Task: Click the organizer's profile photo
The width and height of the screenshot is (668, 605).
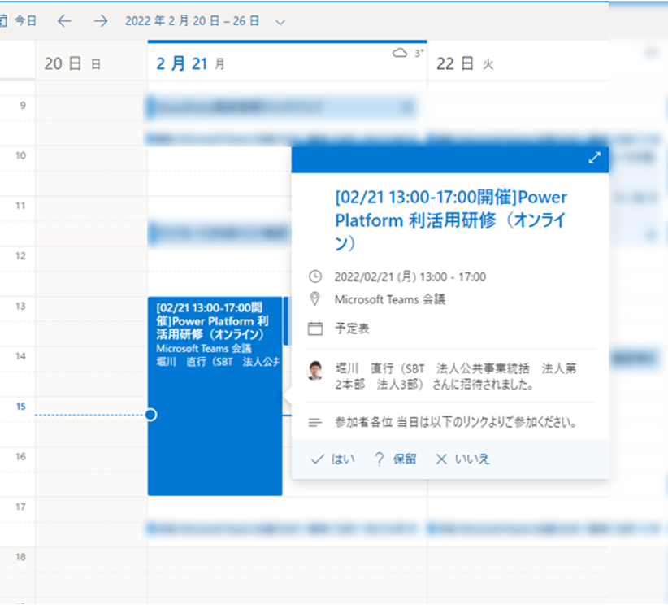Action: [315, 370]
